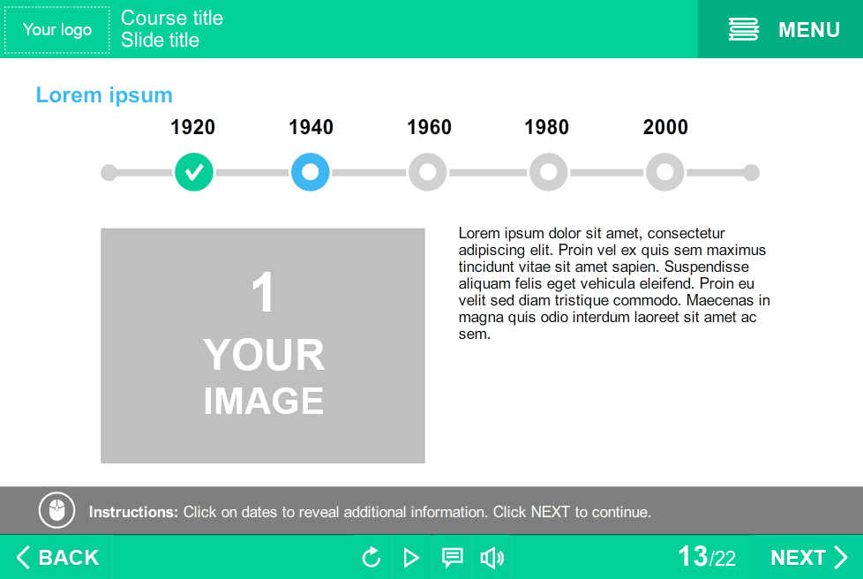The image size is (863, 579).
Task: Select the 2000 timeline marker
Action: [664, 172]
